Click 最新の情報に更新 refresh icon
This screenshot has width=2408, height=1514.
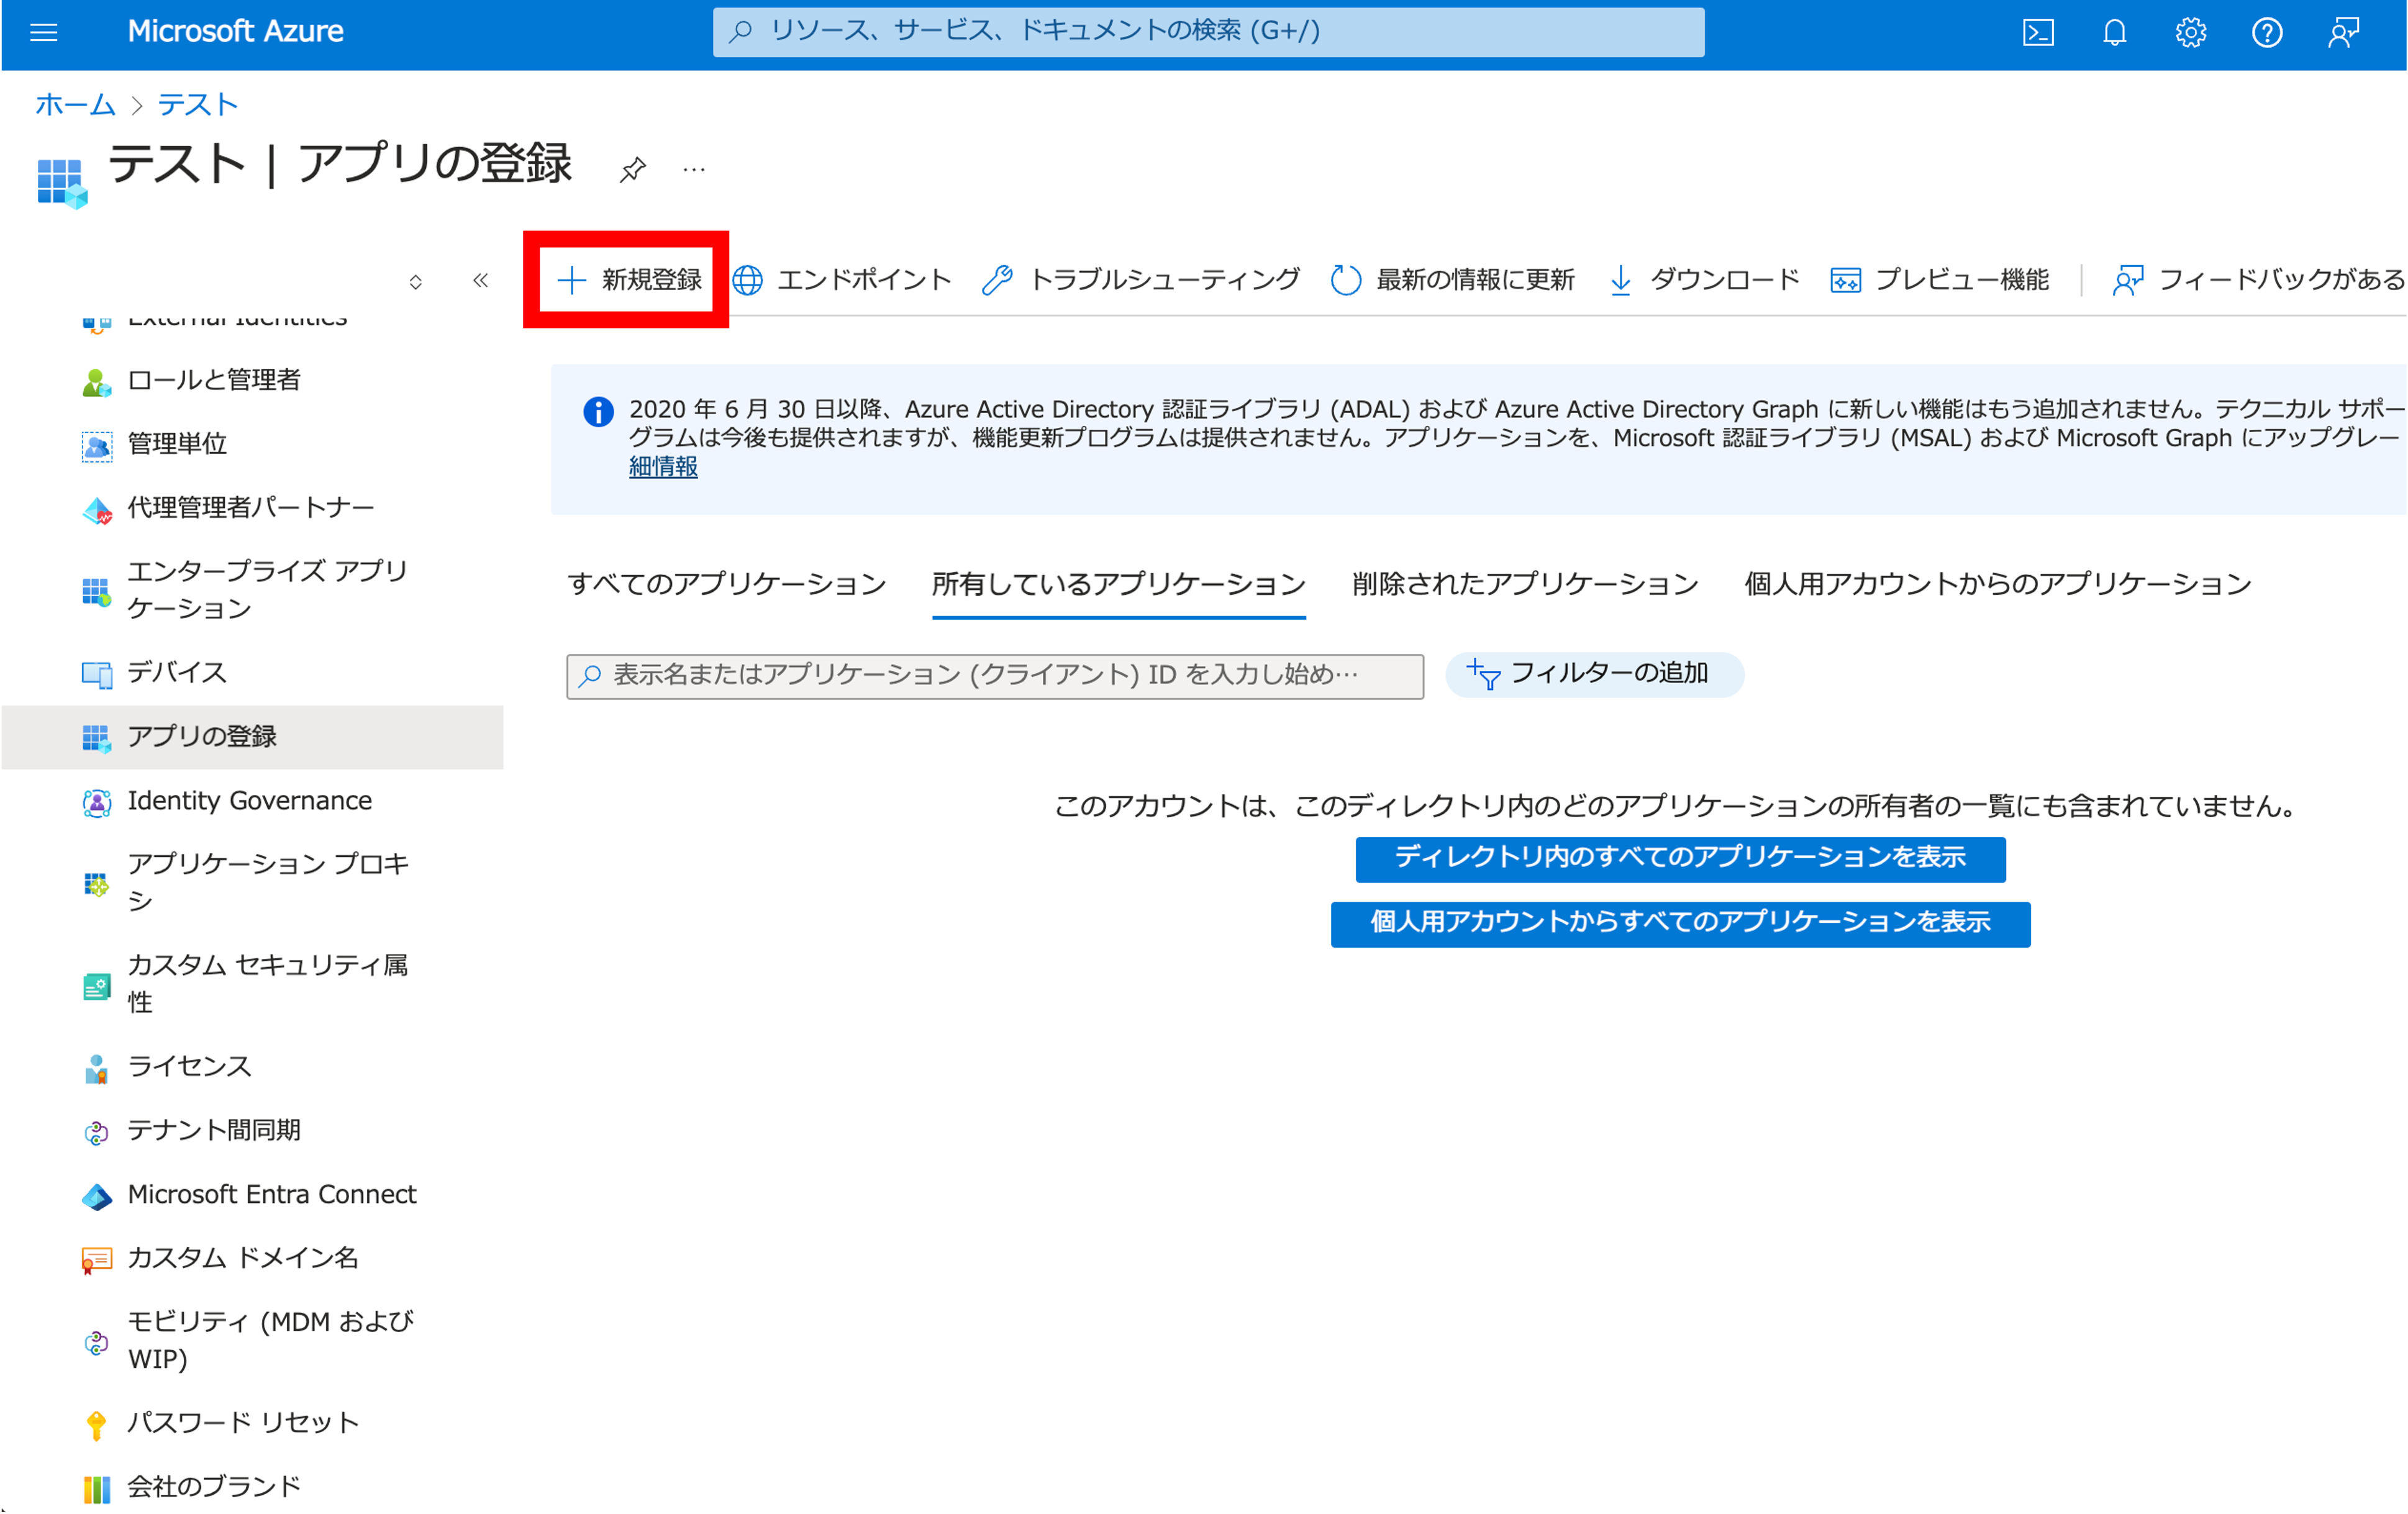[x=1346, y=279]
